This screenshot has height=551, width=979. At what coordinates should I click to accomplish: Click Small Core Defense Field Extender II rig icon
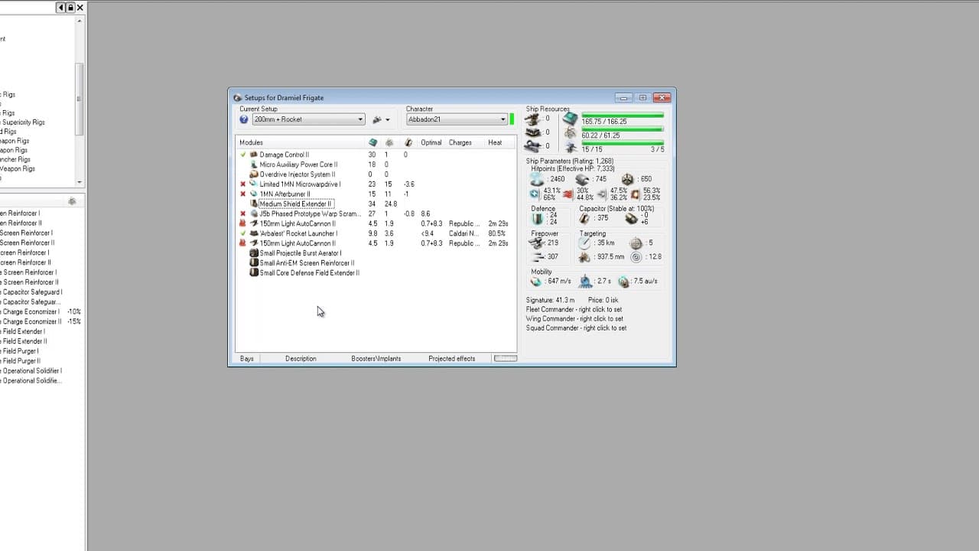tap(254, 273)
